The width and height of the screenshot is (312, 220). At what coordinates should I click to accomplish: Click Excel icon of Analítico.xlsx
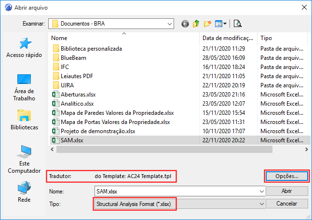[56, 104]
